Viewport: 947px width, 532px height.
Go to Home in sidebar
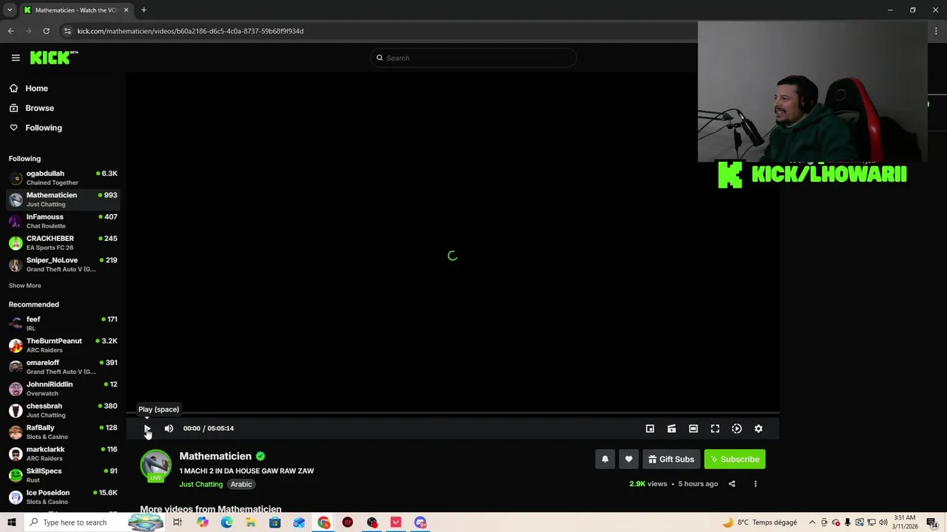pos(36,88)
